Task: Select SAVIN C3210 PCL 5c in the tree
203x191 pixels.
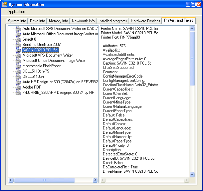Action: point(40,50)
